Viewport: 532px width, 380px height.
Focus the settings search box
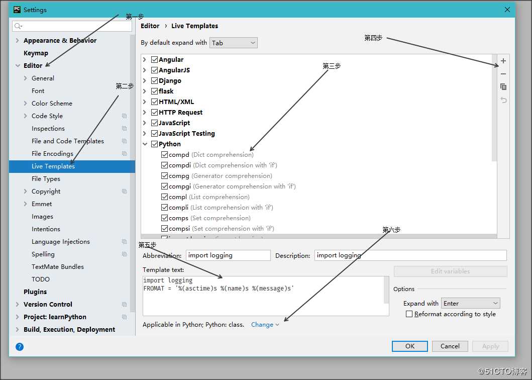[72, 26]
